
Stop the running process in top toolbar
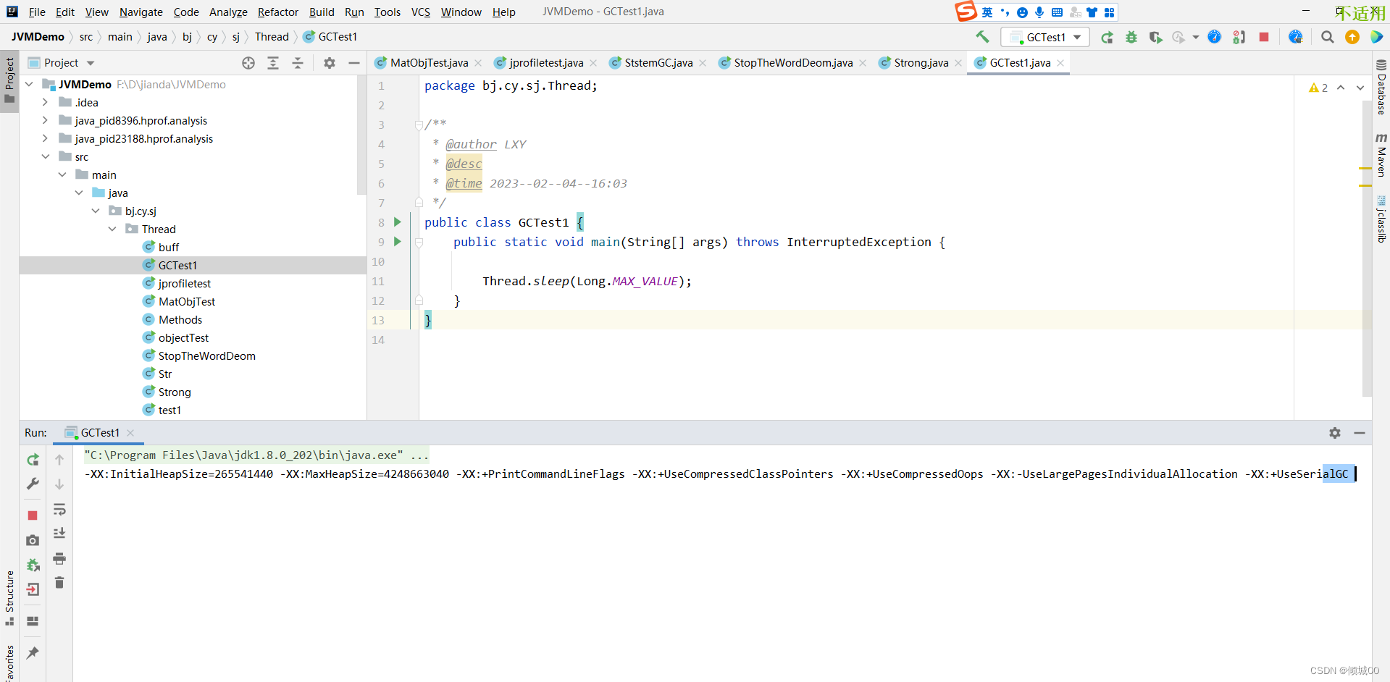click(1264, 37)
